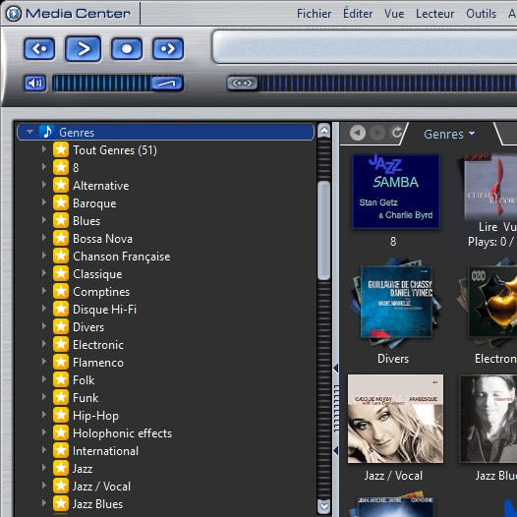Screen dimensions: 517x517
Task: Skip to next track
Action: point(168,49)
